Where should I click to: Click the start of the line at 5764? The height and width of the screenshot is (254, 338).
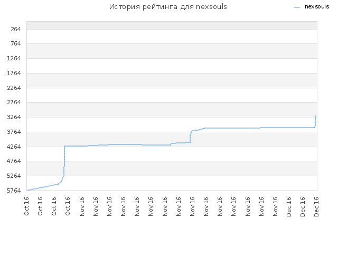pos(27,190)
